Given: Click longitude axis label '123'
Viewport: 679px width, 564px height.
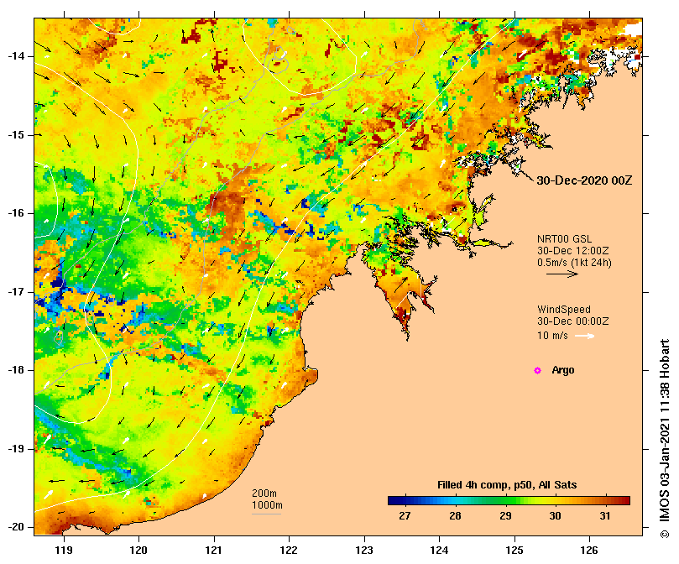Looking at the screenshot, I should click(364, 551).
